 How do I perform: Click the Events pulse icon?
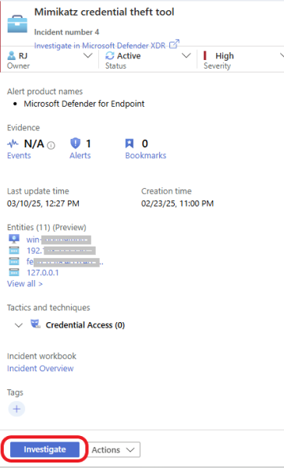(12, 144)
